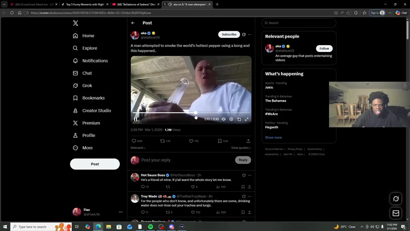Share the main post
The width and height of the screenshot is (410, 231).
(x=248, y=141)
